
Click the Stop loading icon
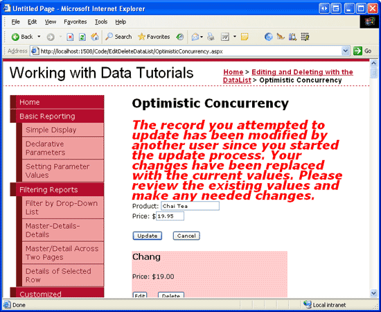pyautogui.click(x=70, y=37)
